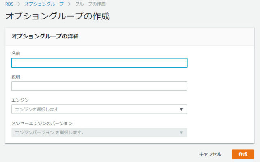Select the グループの作成 breadcrumb item

pos(90,4)
